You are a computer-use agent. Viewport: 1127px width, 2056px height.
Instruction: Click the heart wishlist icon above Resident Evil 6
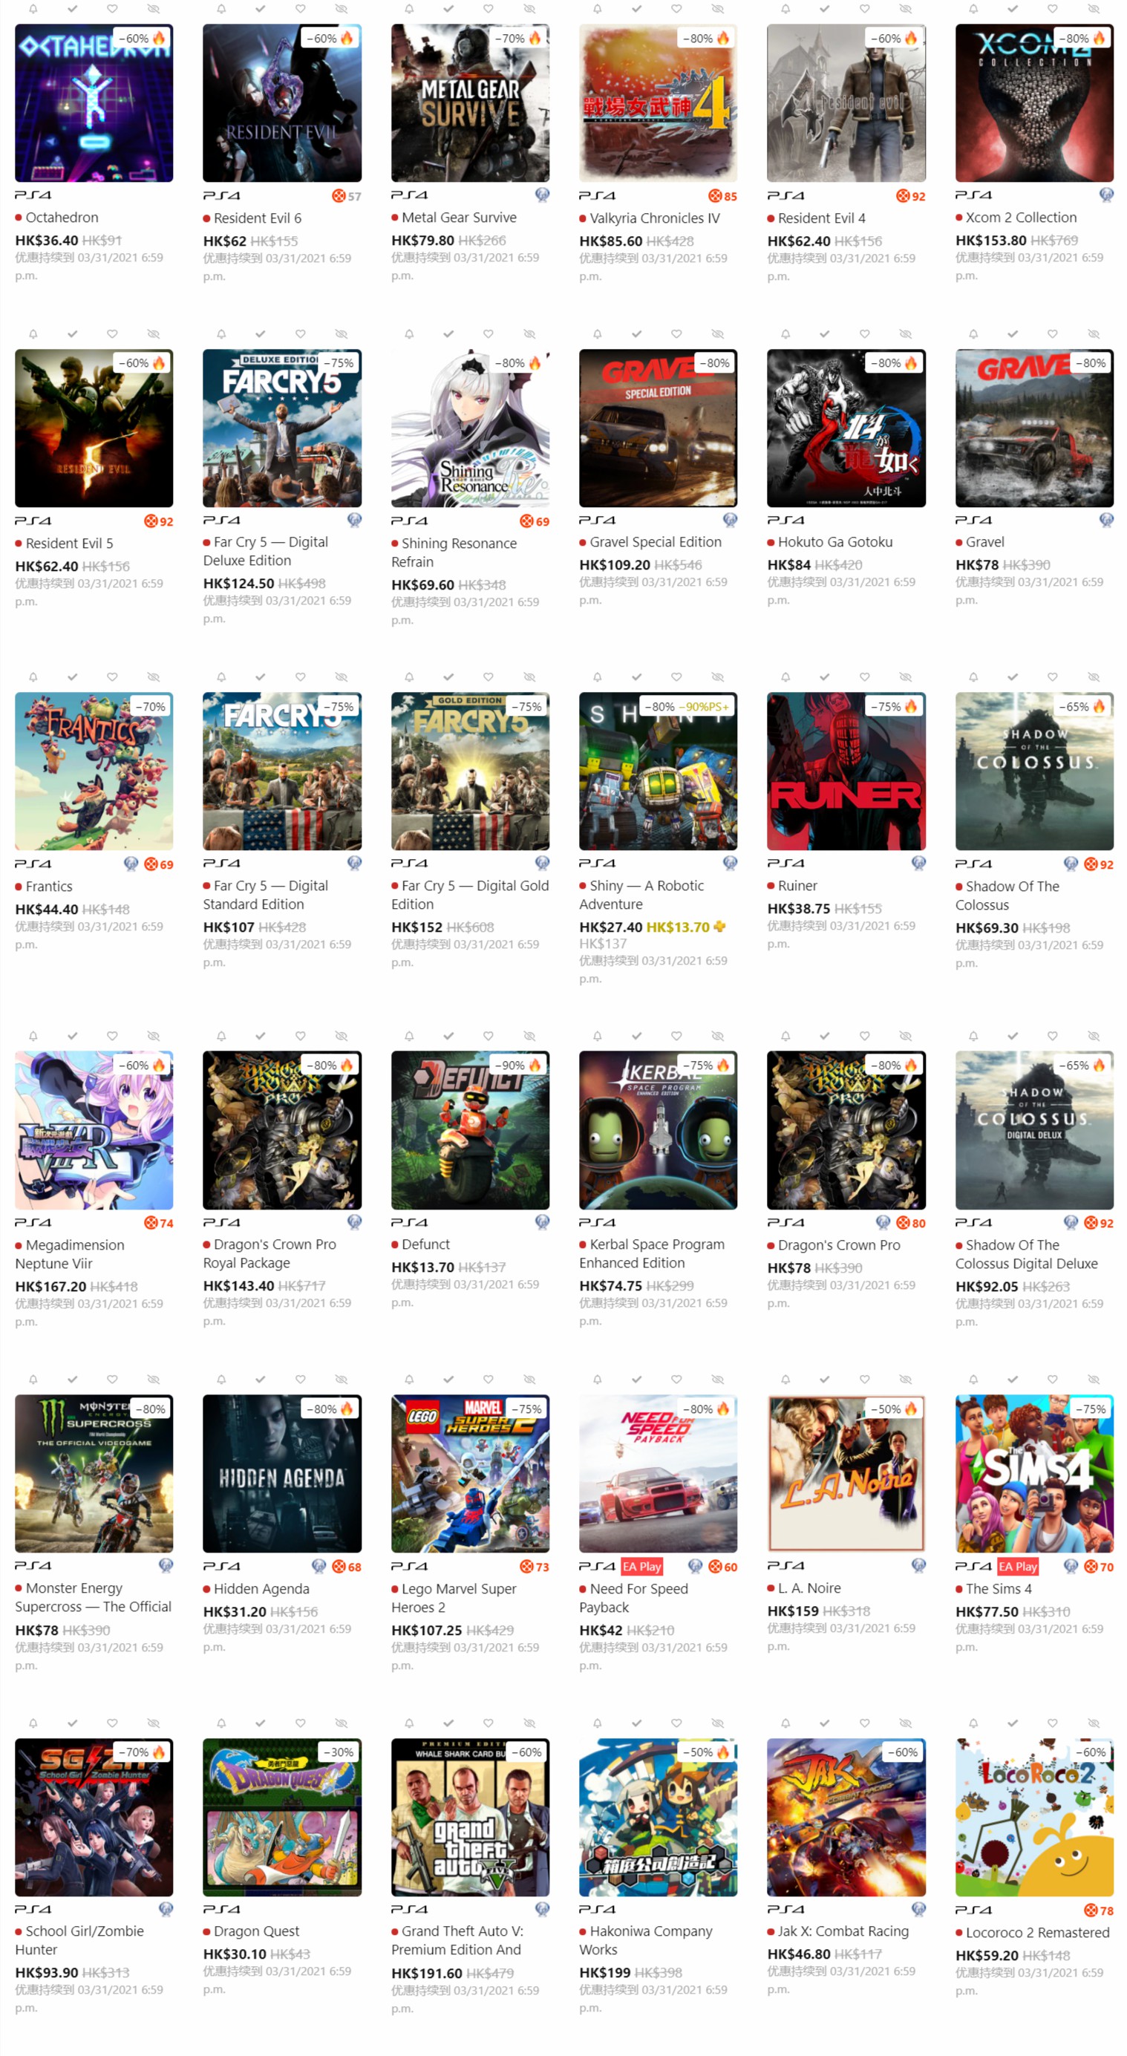click(300, 9)
